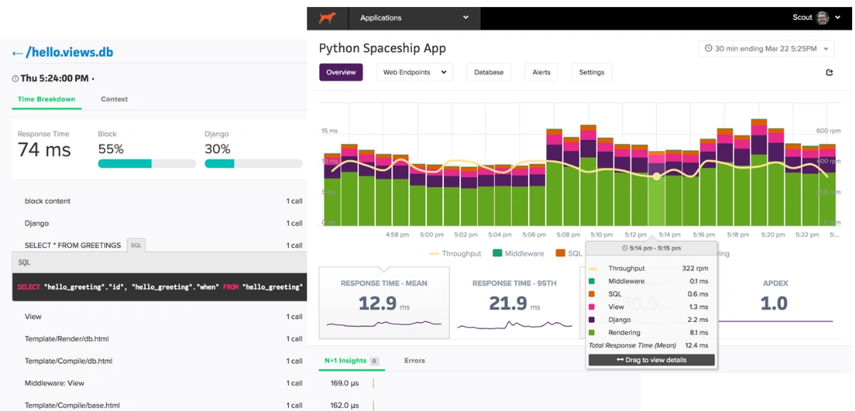Click the orange SQL swatch in the tooltip
Image resolution: width=855 pixels, height=411 pixels.
(592, 294)
